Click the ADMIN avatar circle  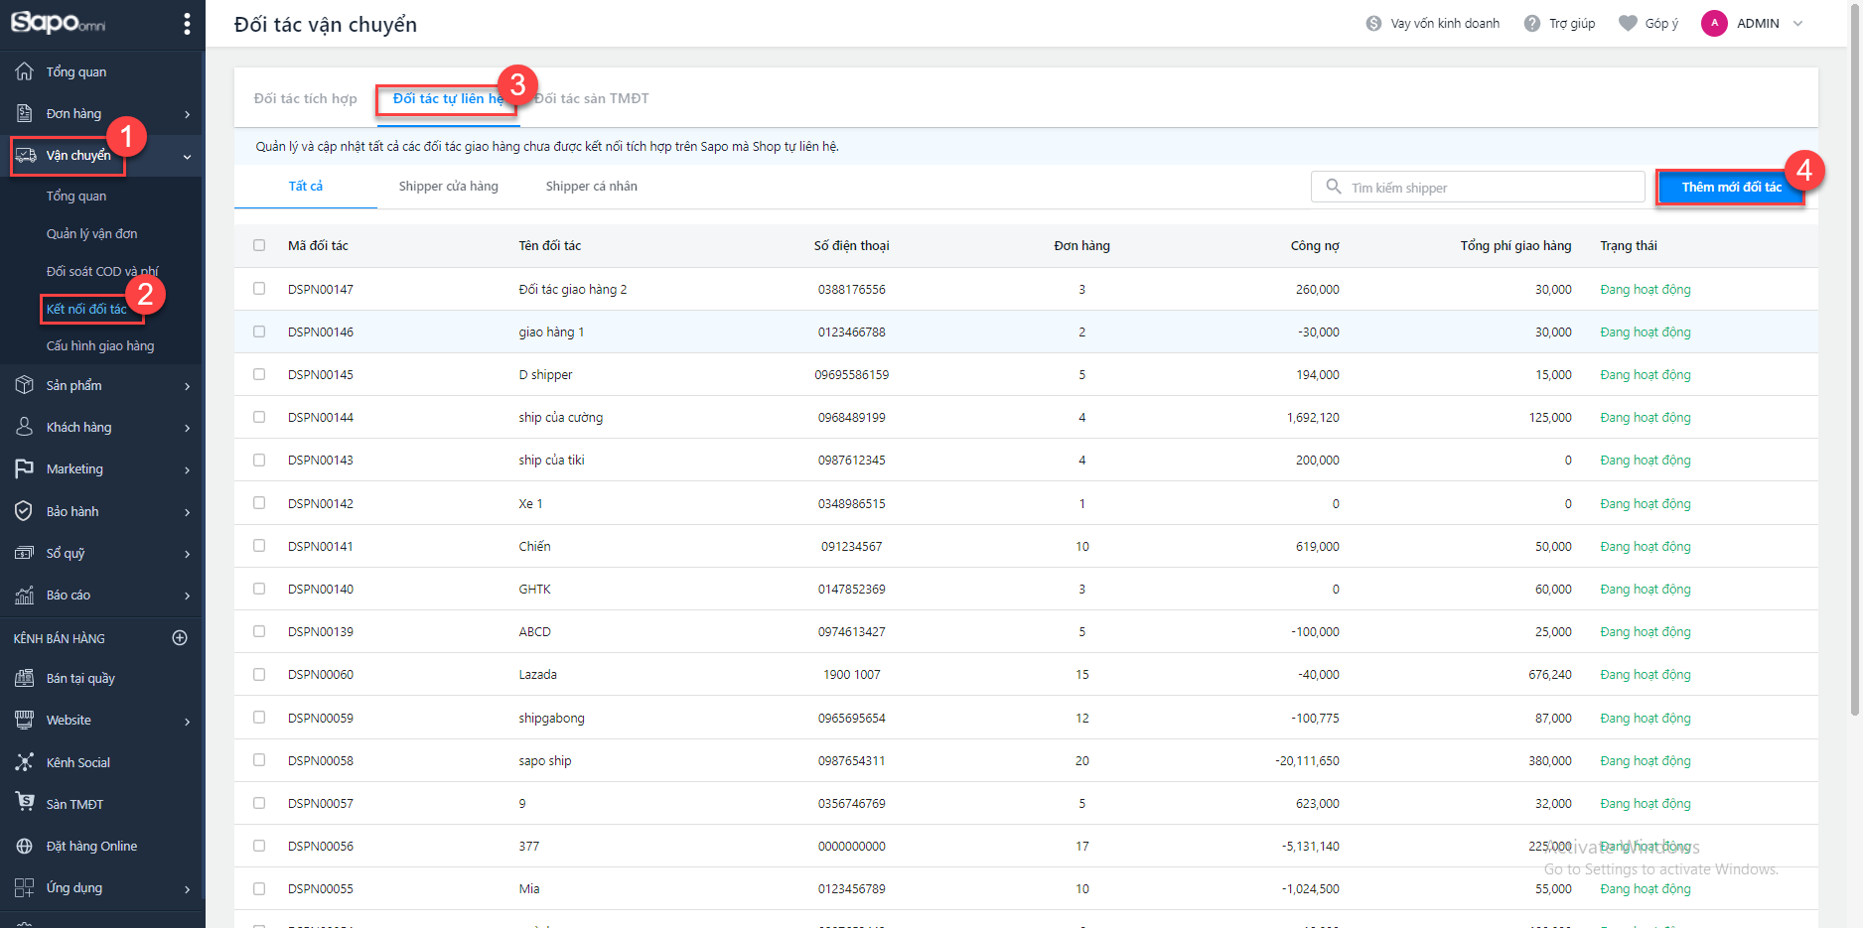1714,23
